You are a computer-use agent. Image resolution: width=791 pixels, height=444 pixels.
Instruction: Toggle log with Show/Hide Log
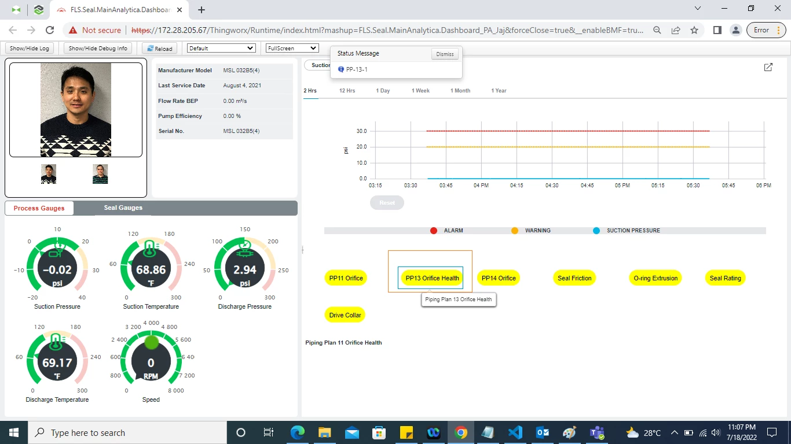[30, 49]
